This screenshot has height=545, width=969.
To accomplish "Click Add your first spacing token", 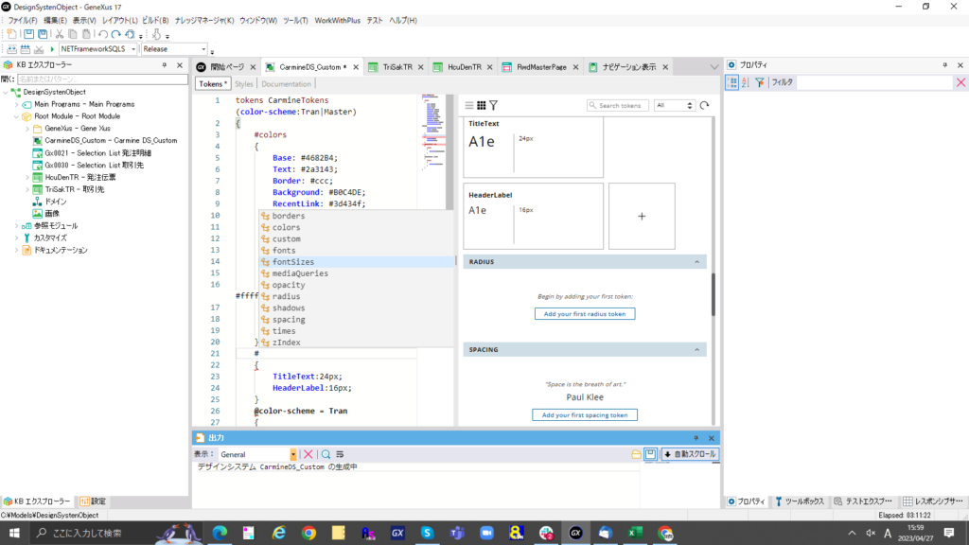I will pyautogui.click(x=585, y=415).
